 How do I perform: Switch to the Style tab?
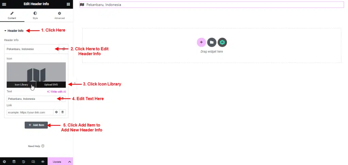[x=35, y=16]
